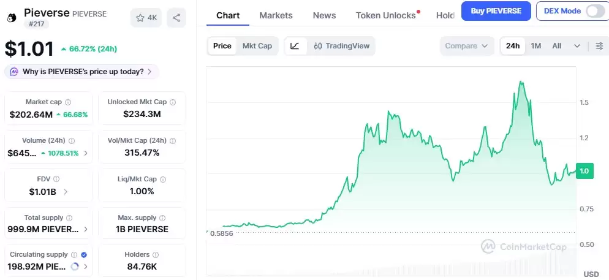Viewport: 609px width, 280px height.
Task: Open the Markets tab
Action: 276,15
